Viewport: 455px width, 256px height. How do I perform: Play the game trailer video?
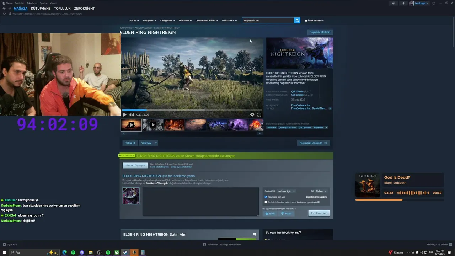pos(125,114)
